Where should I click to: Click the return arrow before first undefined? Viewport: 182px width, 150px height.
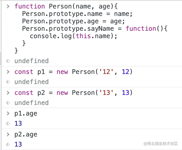tap(8, 61)
